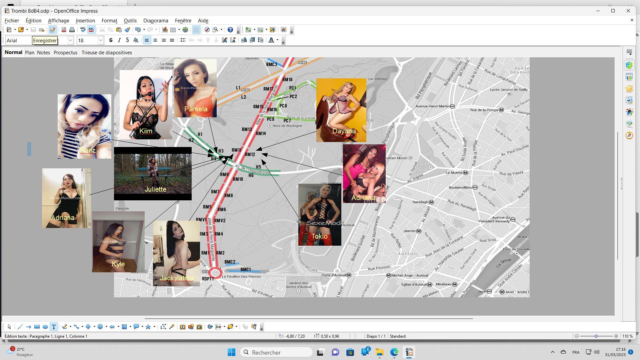Insert a chart using toolbar icon
This screenshot has height=360, width=640.
[x=165, y=30]
